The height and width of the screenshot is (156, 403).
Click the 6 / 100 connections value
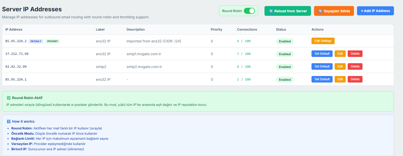coord(244,41)
